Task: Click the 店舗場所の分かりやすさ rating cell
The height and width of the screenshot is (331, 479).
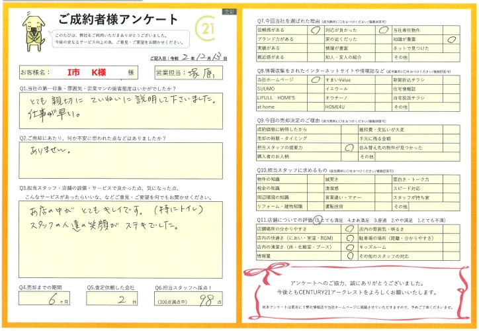Action: 349,227
